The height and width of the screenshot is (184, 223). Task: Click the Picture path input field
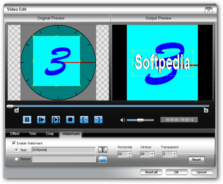click(x=64, y=159)
